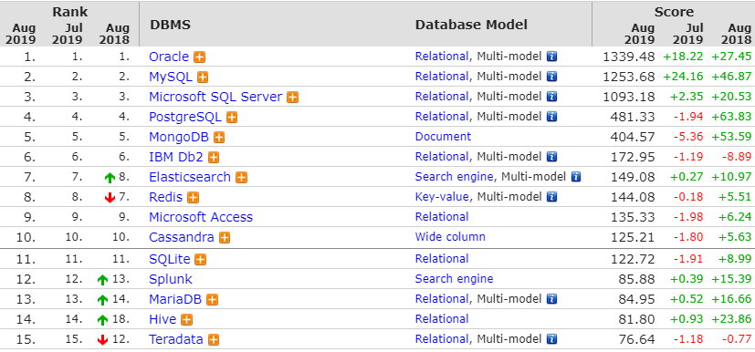This screenshot has height=352, width=755.
Task: Open the Key-value model link for Redis
Action: [442, 197]
